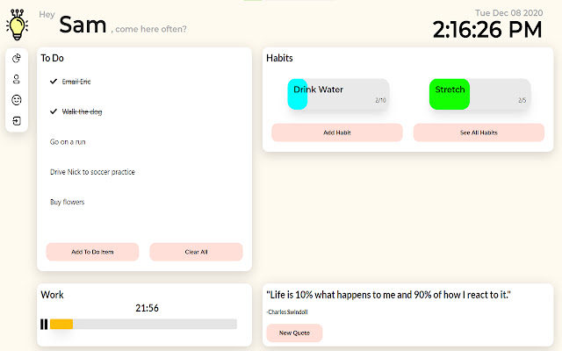Open See All Habits

click(479, 133)
